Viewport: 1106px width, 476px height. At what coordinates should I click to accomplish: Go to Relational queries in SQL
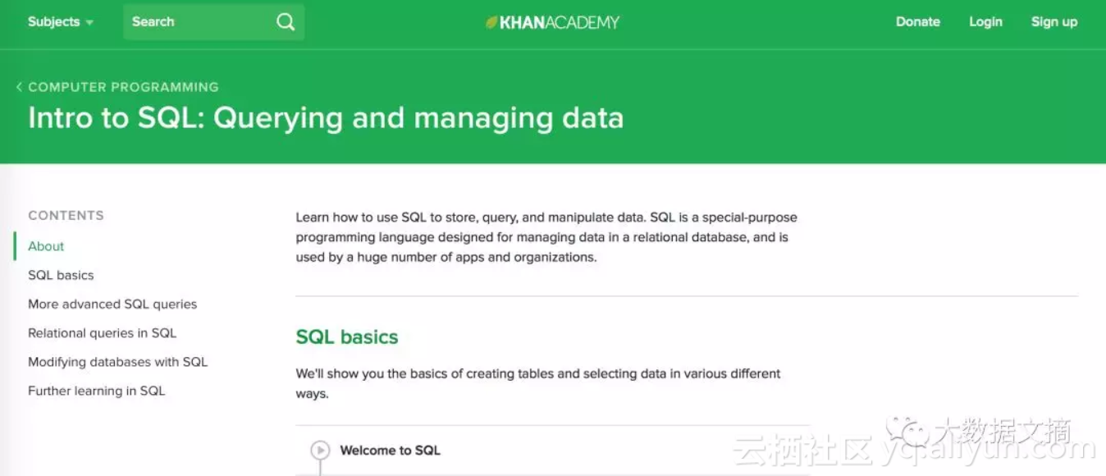(x=102, y=332)
